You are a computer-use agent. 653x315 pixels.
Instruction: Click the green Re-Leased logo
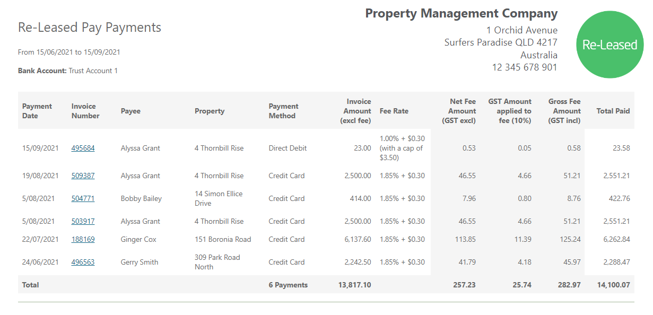coord(610,45)
